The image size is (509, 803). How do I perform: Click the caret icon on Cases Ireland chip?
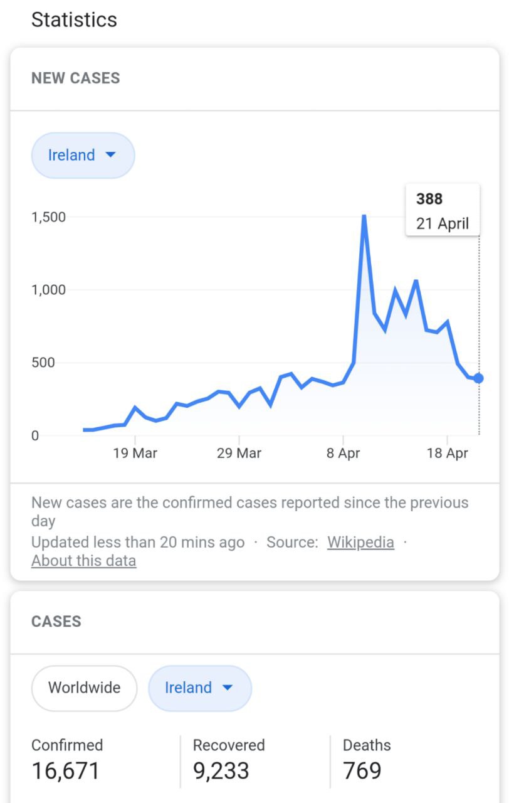228,688
